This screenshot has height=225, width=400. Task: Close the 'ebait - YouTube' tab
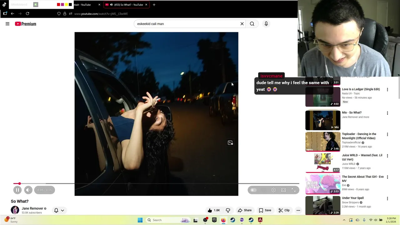99,5
